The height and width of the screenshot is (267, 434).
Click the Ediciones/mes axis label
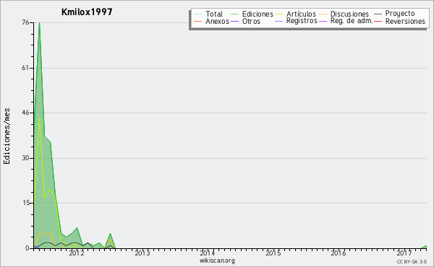click(x=7, y=136)
